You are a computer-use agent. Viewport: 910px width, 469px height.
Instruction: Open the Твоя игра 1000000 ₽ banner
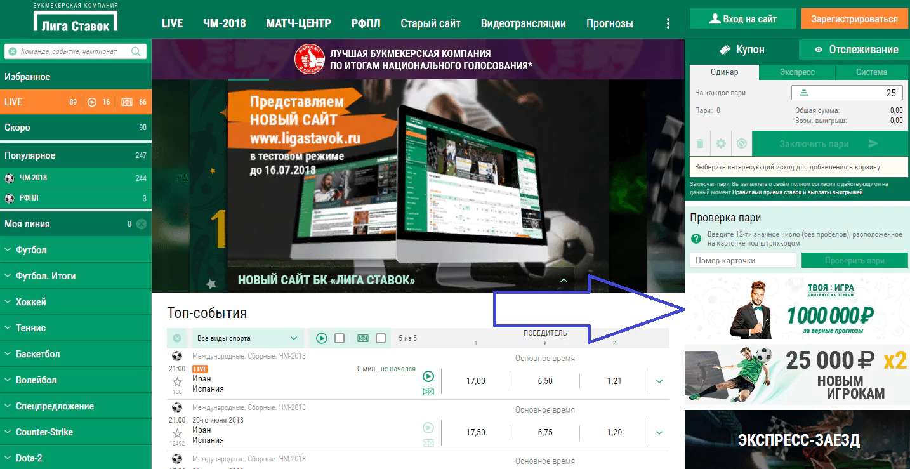(797, 310)
